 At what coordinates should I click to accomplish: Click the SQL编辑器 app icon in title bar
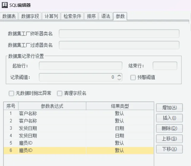click(4, 5)
